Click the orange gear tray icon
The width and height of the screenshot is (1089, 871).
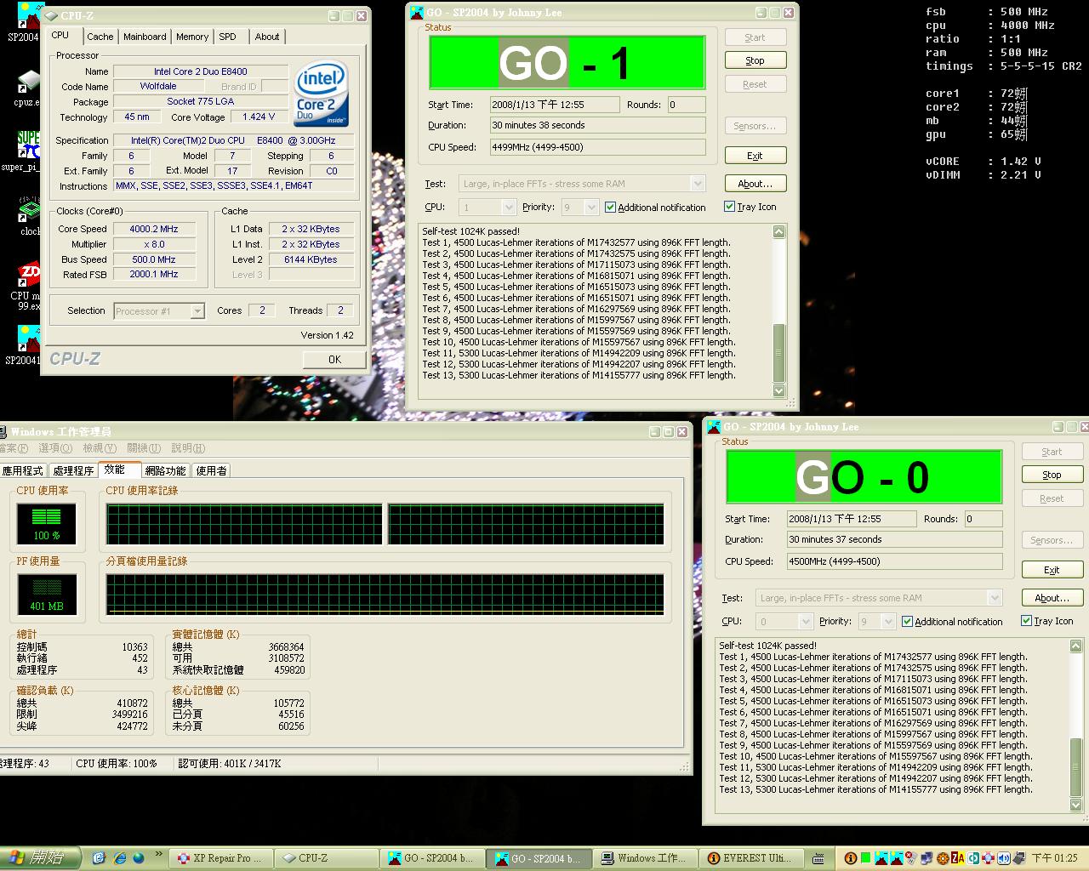(943, 858)
